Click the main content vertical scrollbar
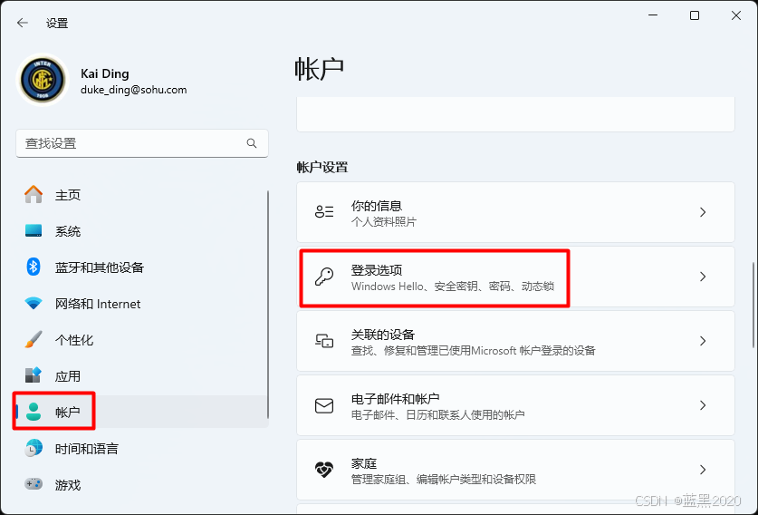Screen dimensions: 758x515 click(x=753, y=306)
